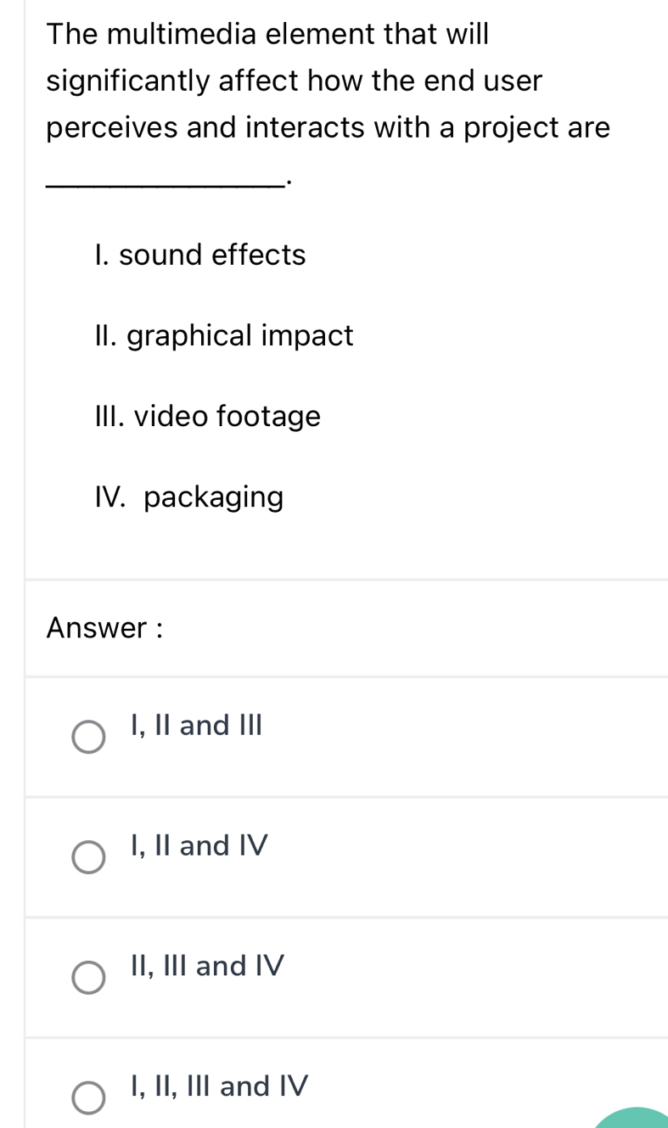668x1128 pixels.
Task: Click option "I. sound effects"
Action: [200, 255]
